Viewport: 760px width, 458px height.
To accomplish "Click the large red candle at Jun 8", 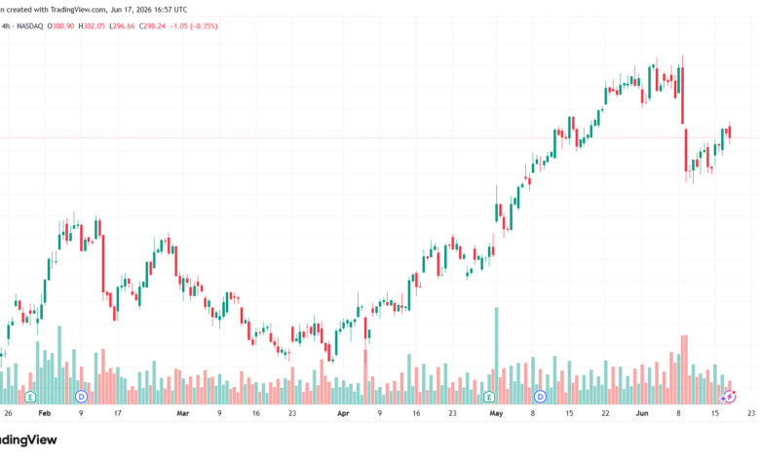I will [682, 95].
